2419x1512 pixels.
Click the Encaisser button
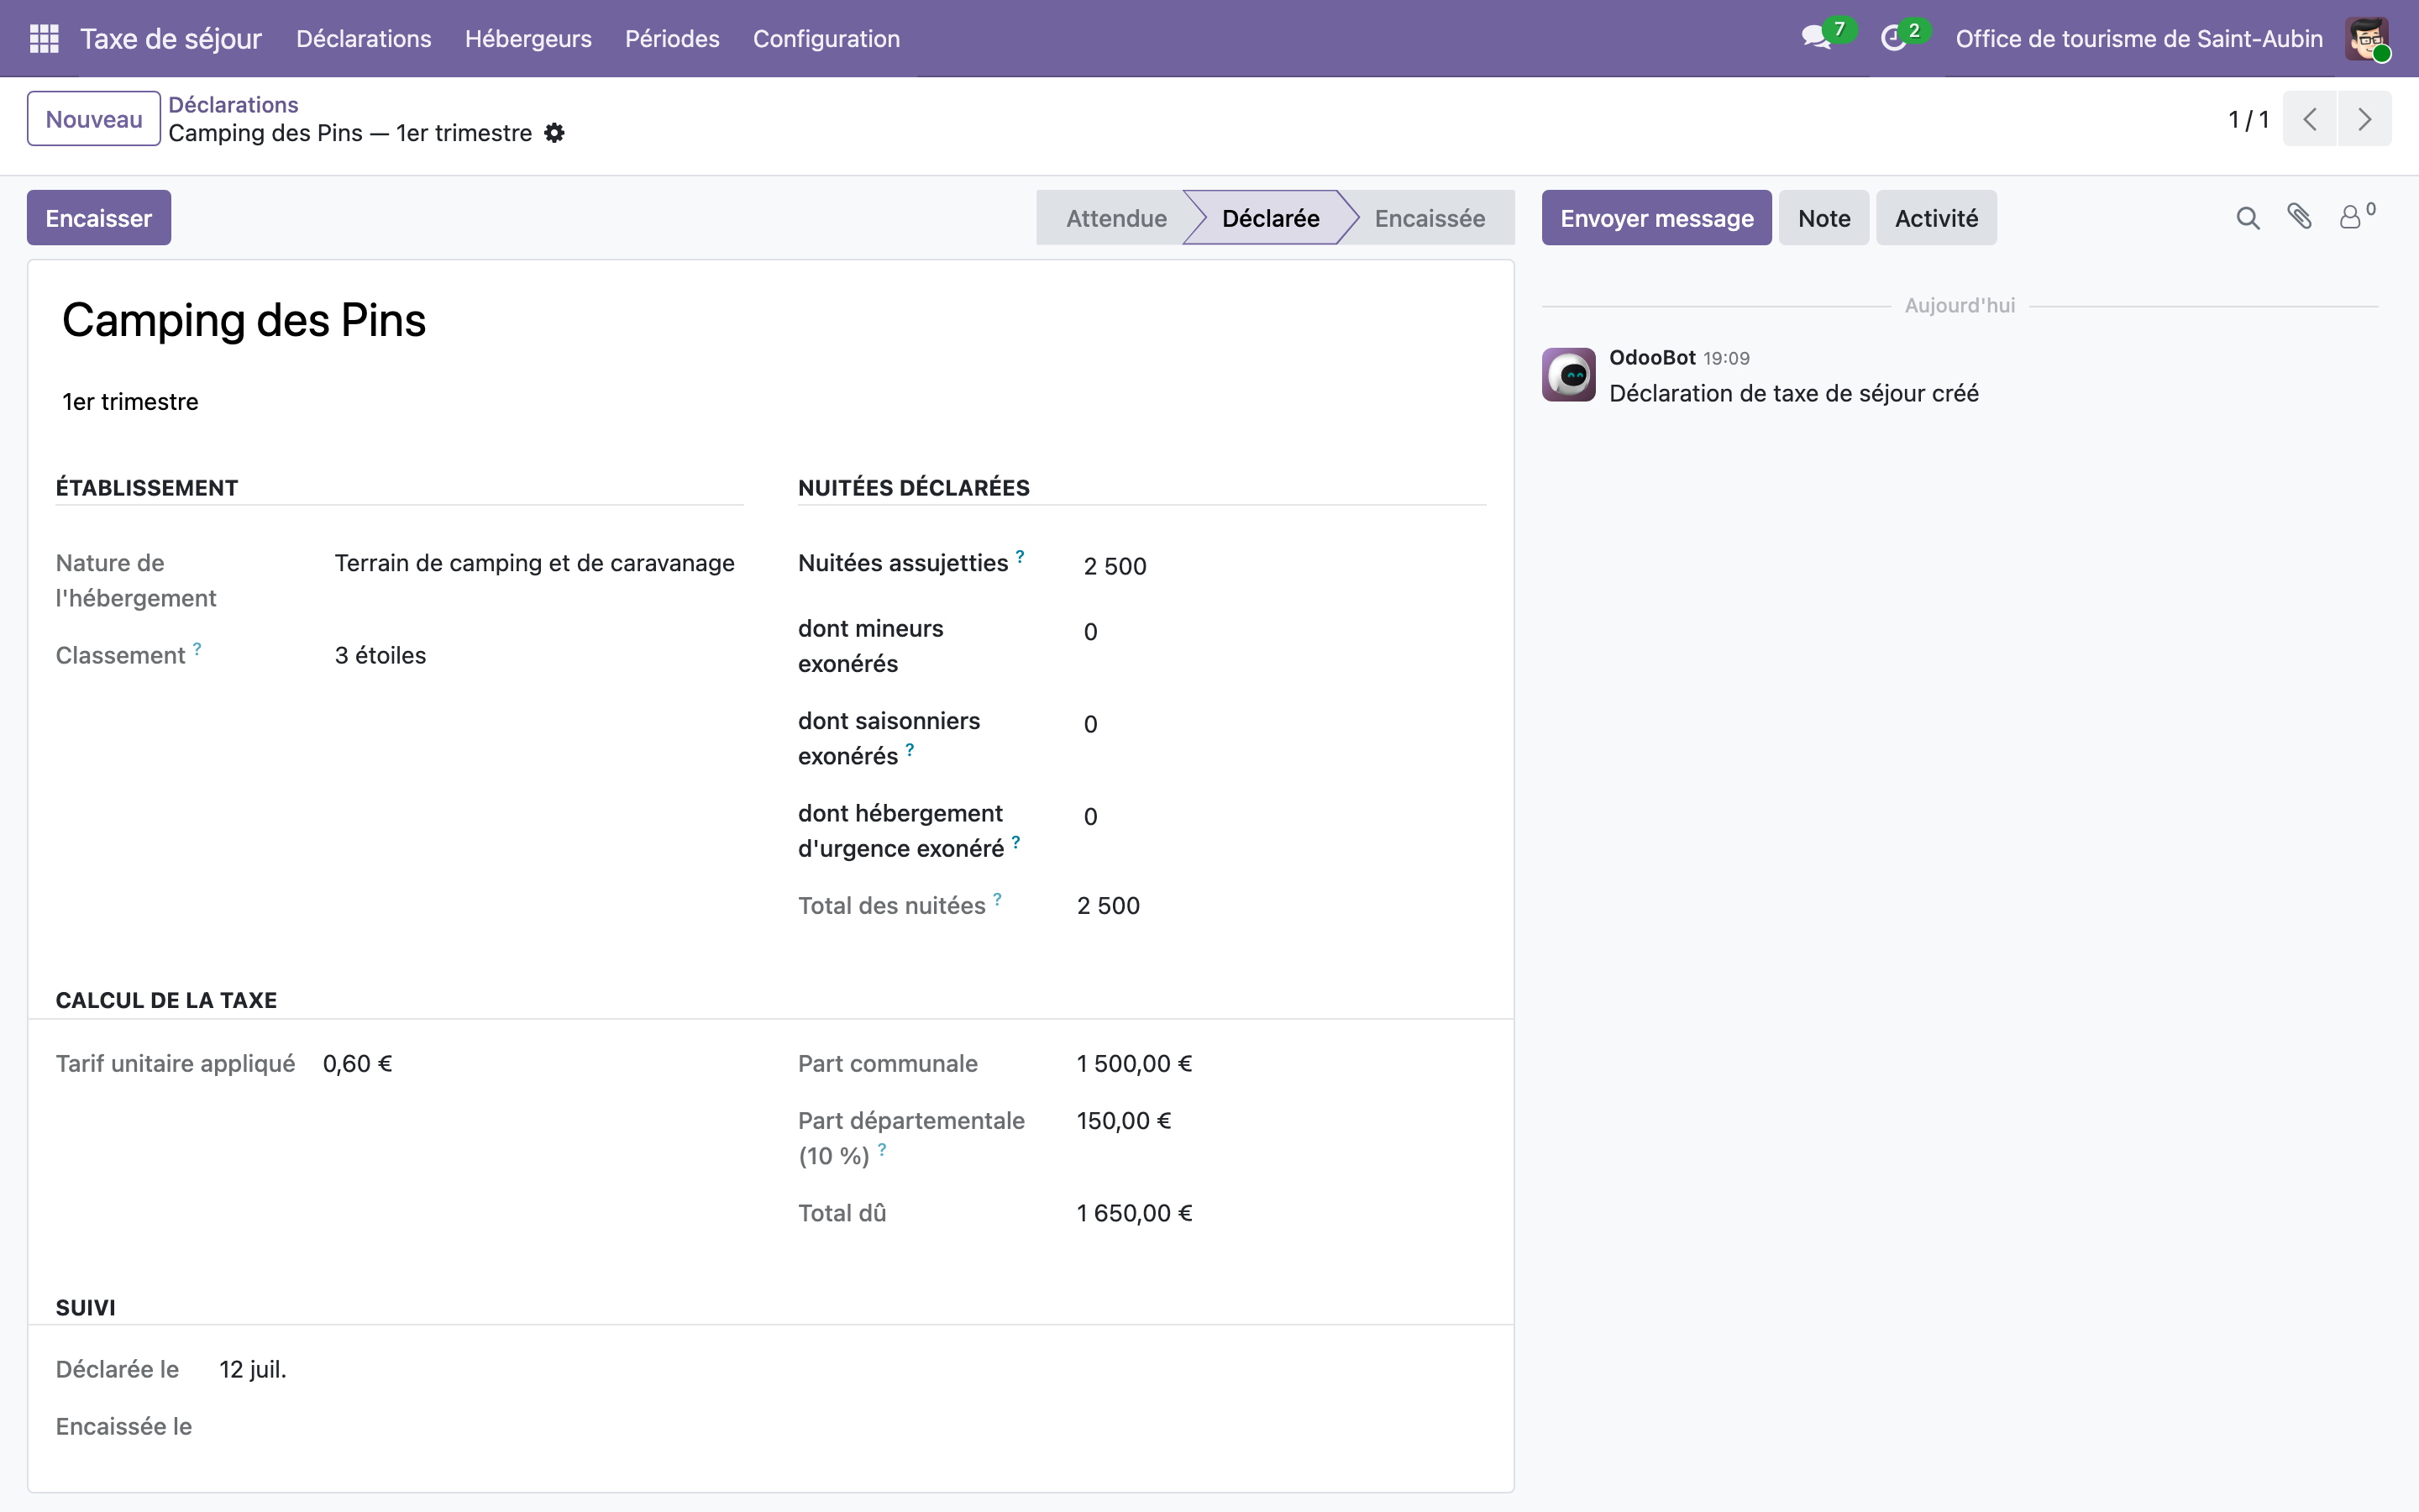[x=99, y=218]
